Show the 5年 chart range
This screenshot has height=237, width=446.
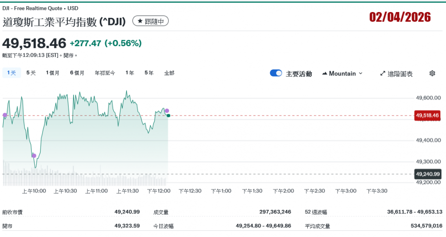(x=149, y=73)
